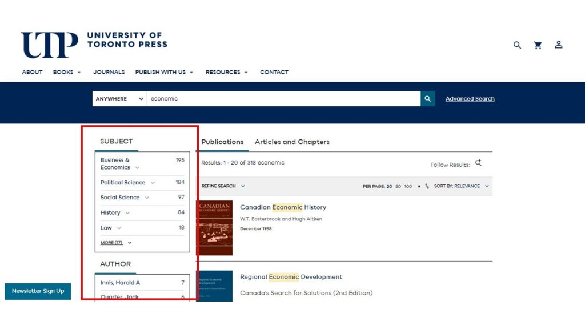
Task: Open the SORT BY: RELEVANCE dropdown
Action: [x=461, y=186]
